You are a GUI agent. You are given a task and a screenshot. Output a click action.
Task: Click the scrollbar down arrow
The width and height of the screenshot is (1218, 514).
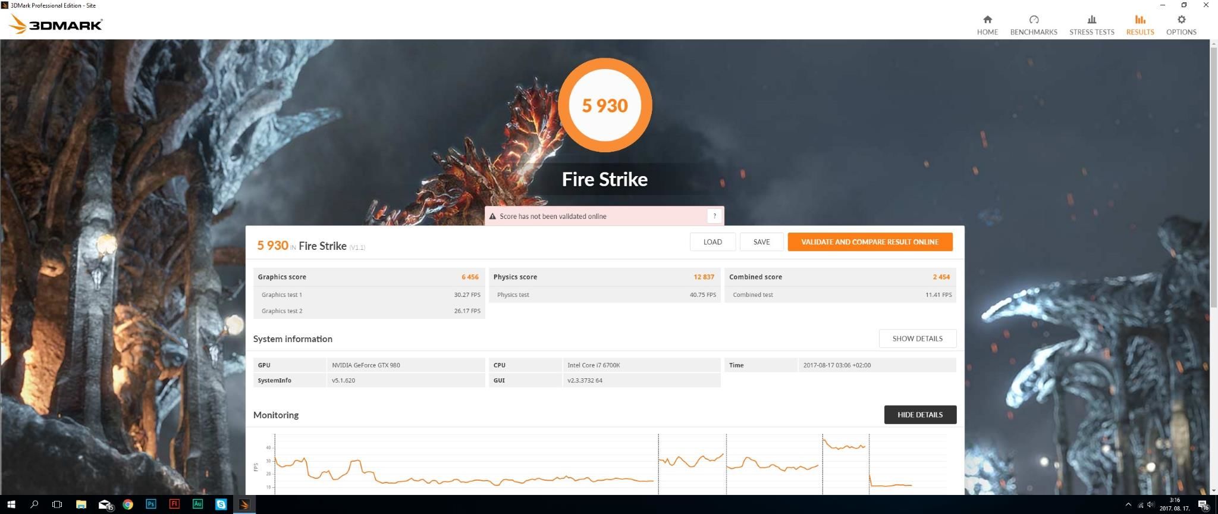[1213, 491]
